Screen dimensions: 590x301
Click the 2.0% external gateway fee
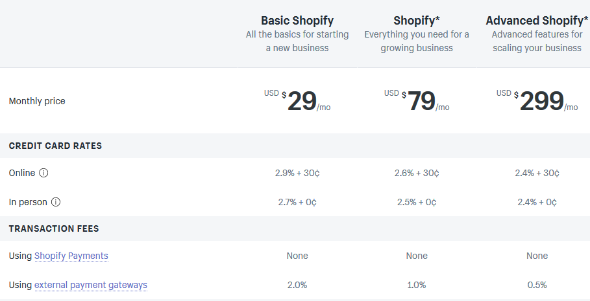coord(297,285)
